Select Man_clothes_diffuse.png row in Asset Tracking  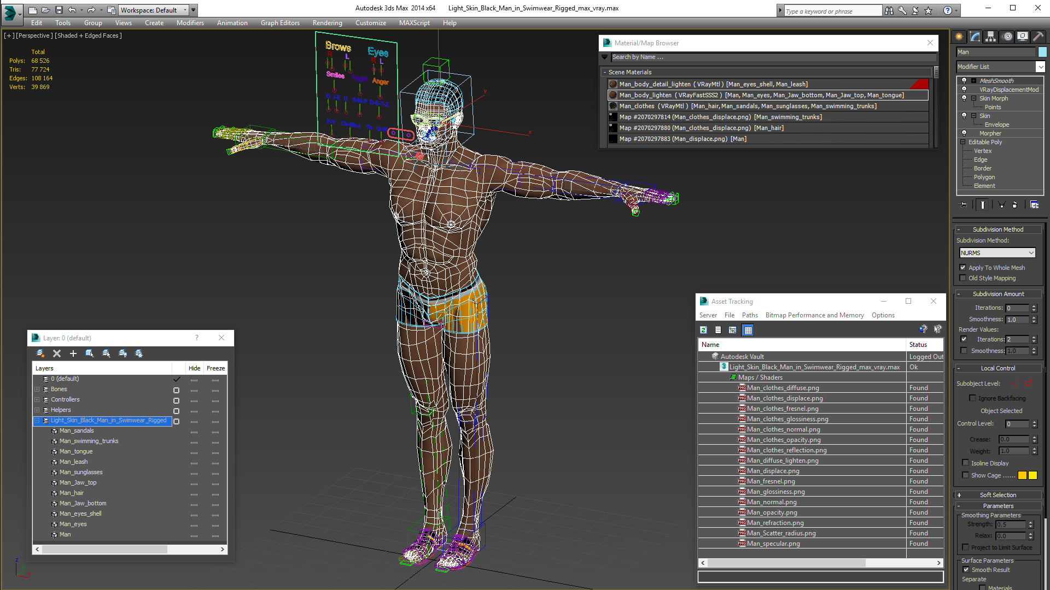(x=821, y=388)
